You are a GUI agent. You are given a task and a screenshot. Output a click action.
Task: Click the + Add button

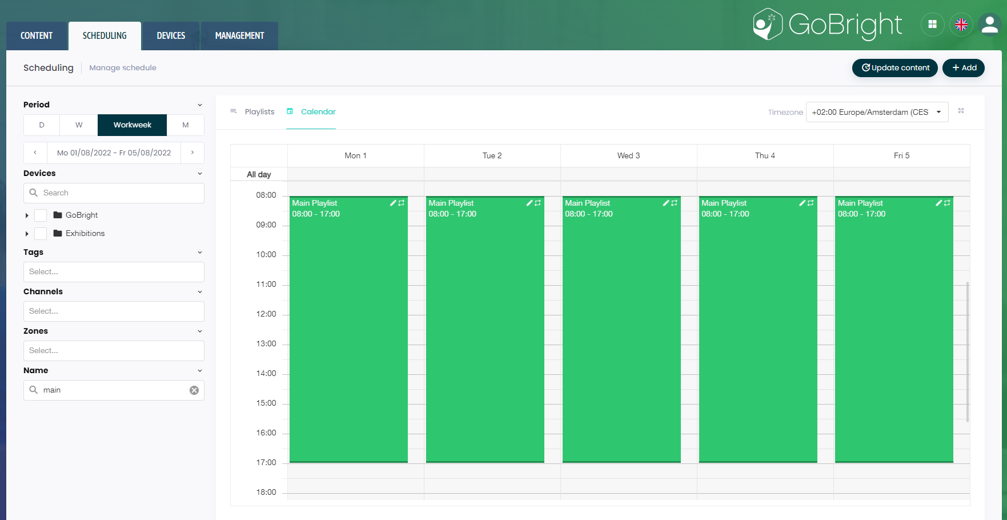[x=964, y=67]
